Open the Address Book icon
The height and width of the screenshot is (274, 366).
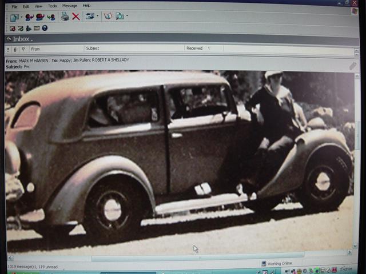coord(108,17)
